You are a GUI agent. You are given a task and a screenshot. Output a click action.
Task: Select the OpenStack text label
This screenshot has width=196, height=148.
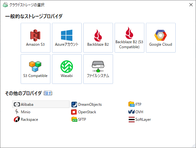coord(87,112)
